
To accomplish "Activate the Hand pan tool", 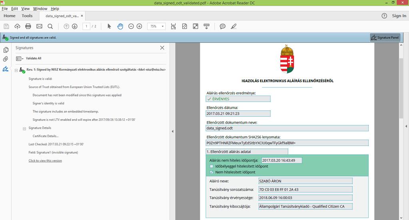I will [120, 26].
